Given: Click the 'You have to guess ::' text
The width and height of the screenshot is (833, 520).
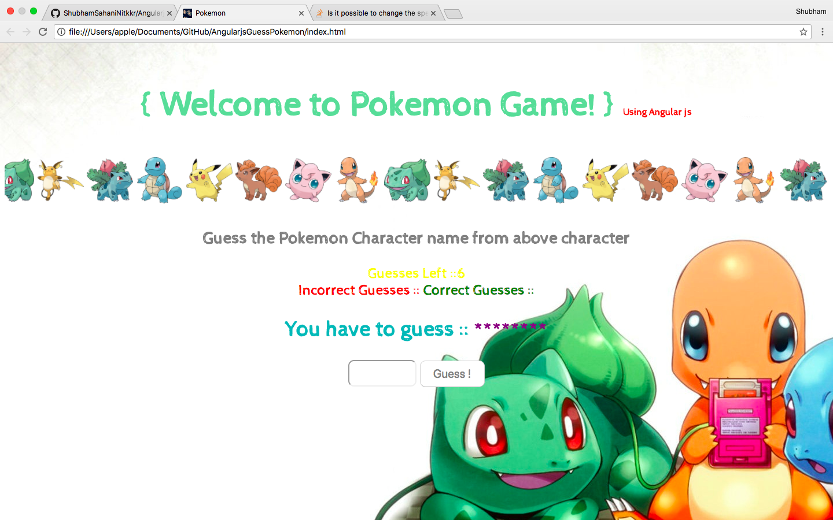Looking at the screenshot, I should [376, 329].
